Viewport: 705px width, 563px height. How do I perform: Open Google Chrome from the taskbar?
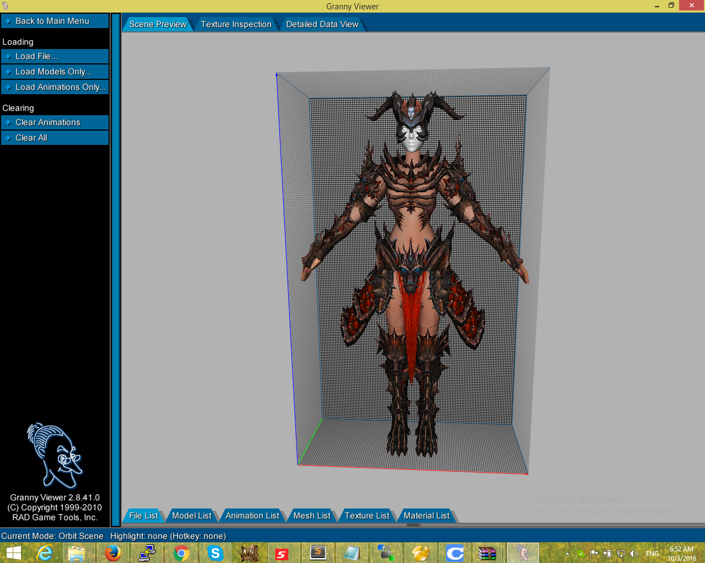coord(181,553)
